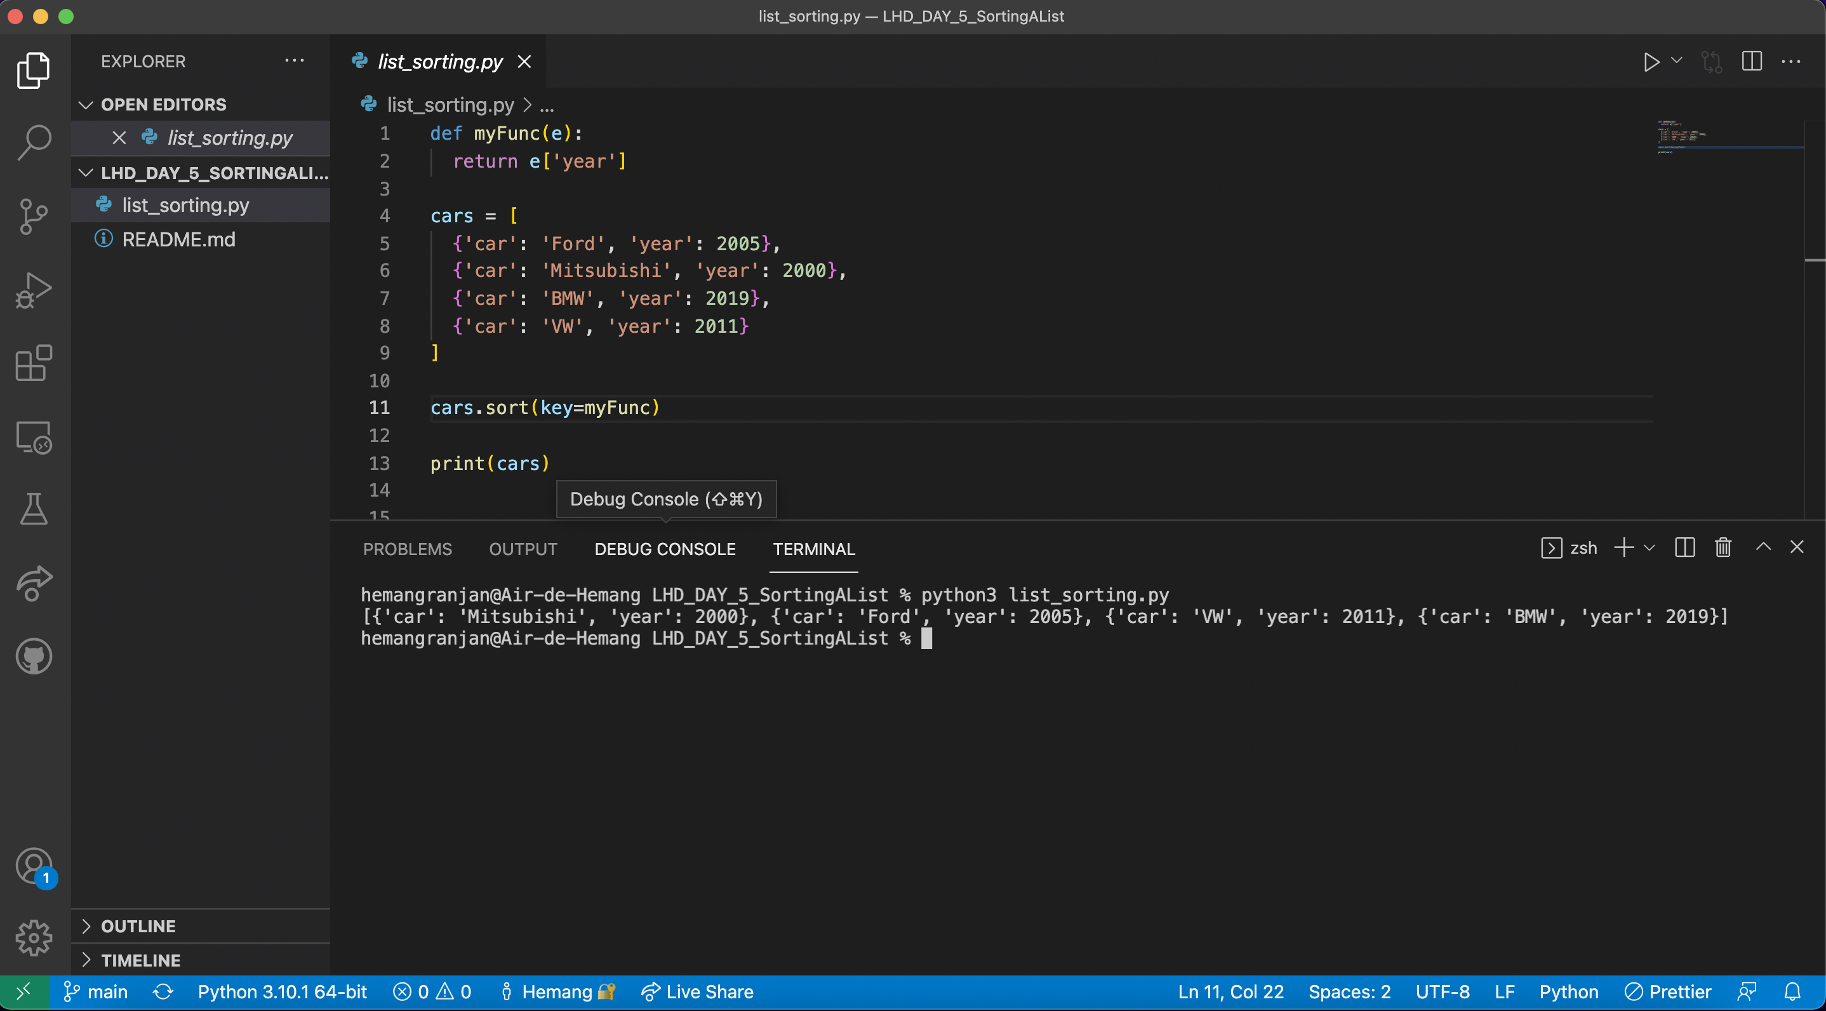This screenshot has height=1011, width=1826.
Task: Expand the OUTLINE section
Action: click(138, 926)
